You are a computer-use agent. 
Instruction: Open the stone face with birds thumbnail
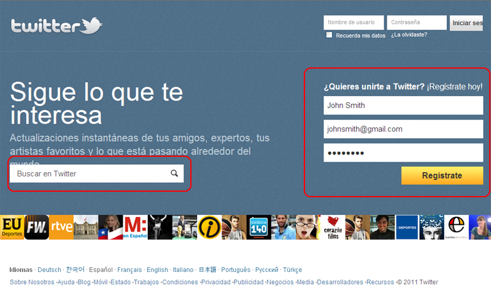pyautogui.click(x=431, y=227)
